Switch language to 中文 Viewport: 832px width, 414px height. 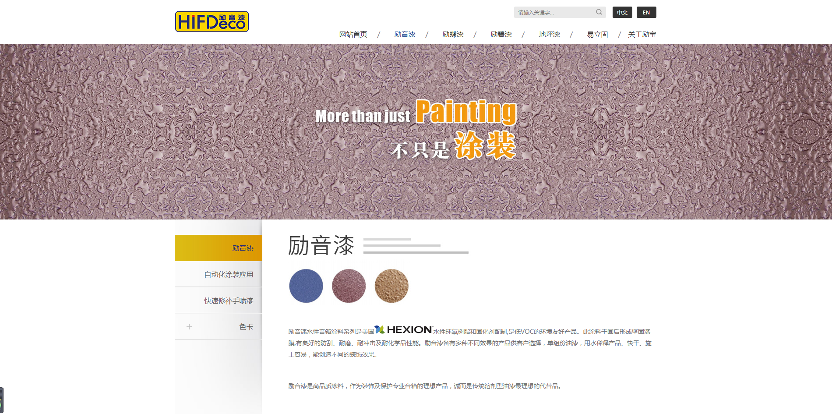coord(622,12)
